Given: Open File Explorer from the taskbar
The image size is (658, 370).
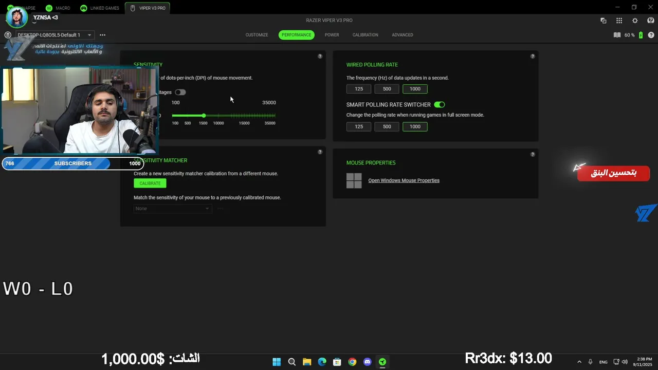Looking at the screenshot, I should pyautogui.click(x=307, y=362).
